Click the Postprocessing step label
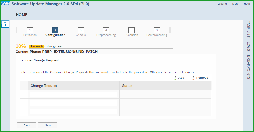The height and width of the screenshot is (132, 254). pyautogui.click(x=157, y=35)
